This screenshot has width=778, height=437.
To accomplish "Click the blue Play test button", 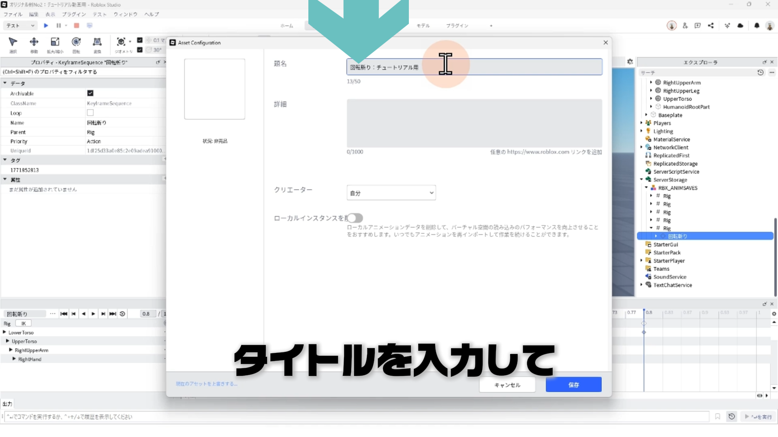I will (46, 25).
